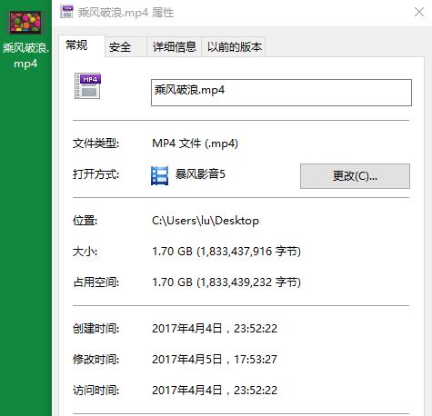Viewport: 432px width, 416px height.
Task: Click the 打开方式: label
Action: [x=95, y=174]
